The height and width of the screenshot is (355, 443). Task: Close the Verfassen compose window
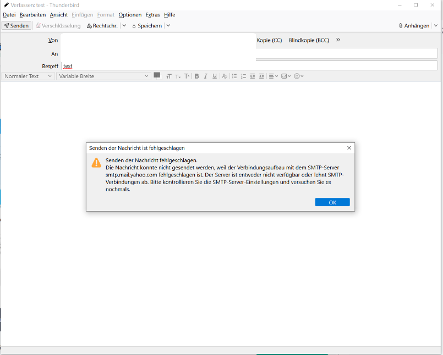432,5
